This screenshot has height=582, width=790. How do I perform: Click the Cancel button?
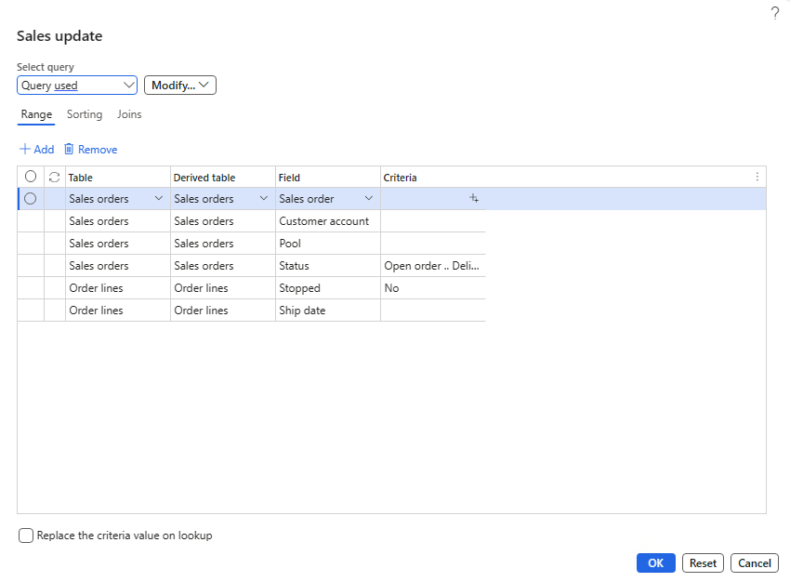755,562
